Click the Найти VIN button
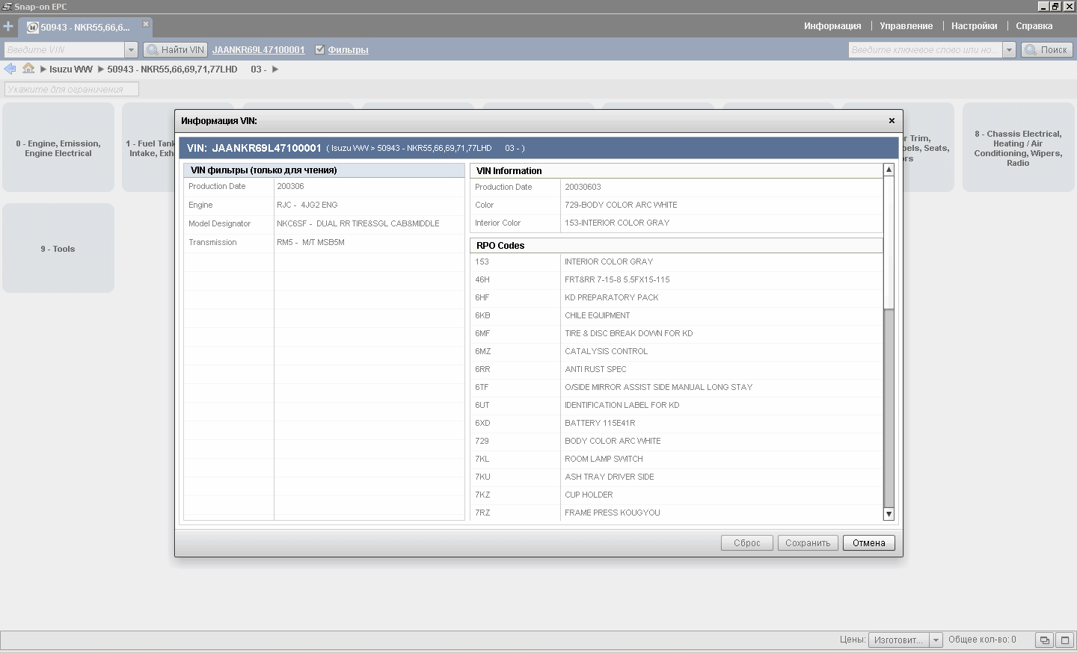 tap(175, 50)
